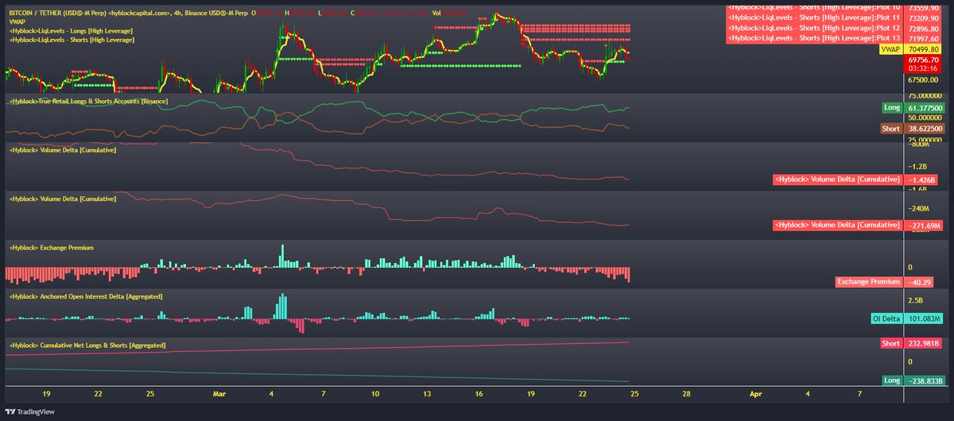Click the Short label beside 38.622500
The image size is (954, 421).
tap(891, 128)
